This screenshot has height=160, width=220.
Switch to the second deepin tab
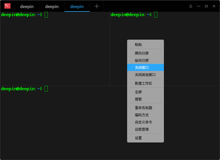tap(52, 6)
